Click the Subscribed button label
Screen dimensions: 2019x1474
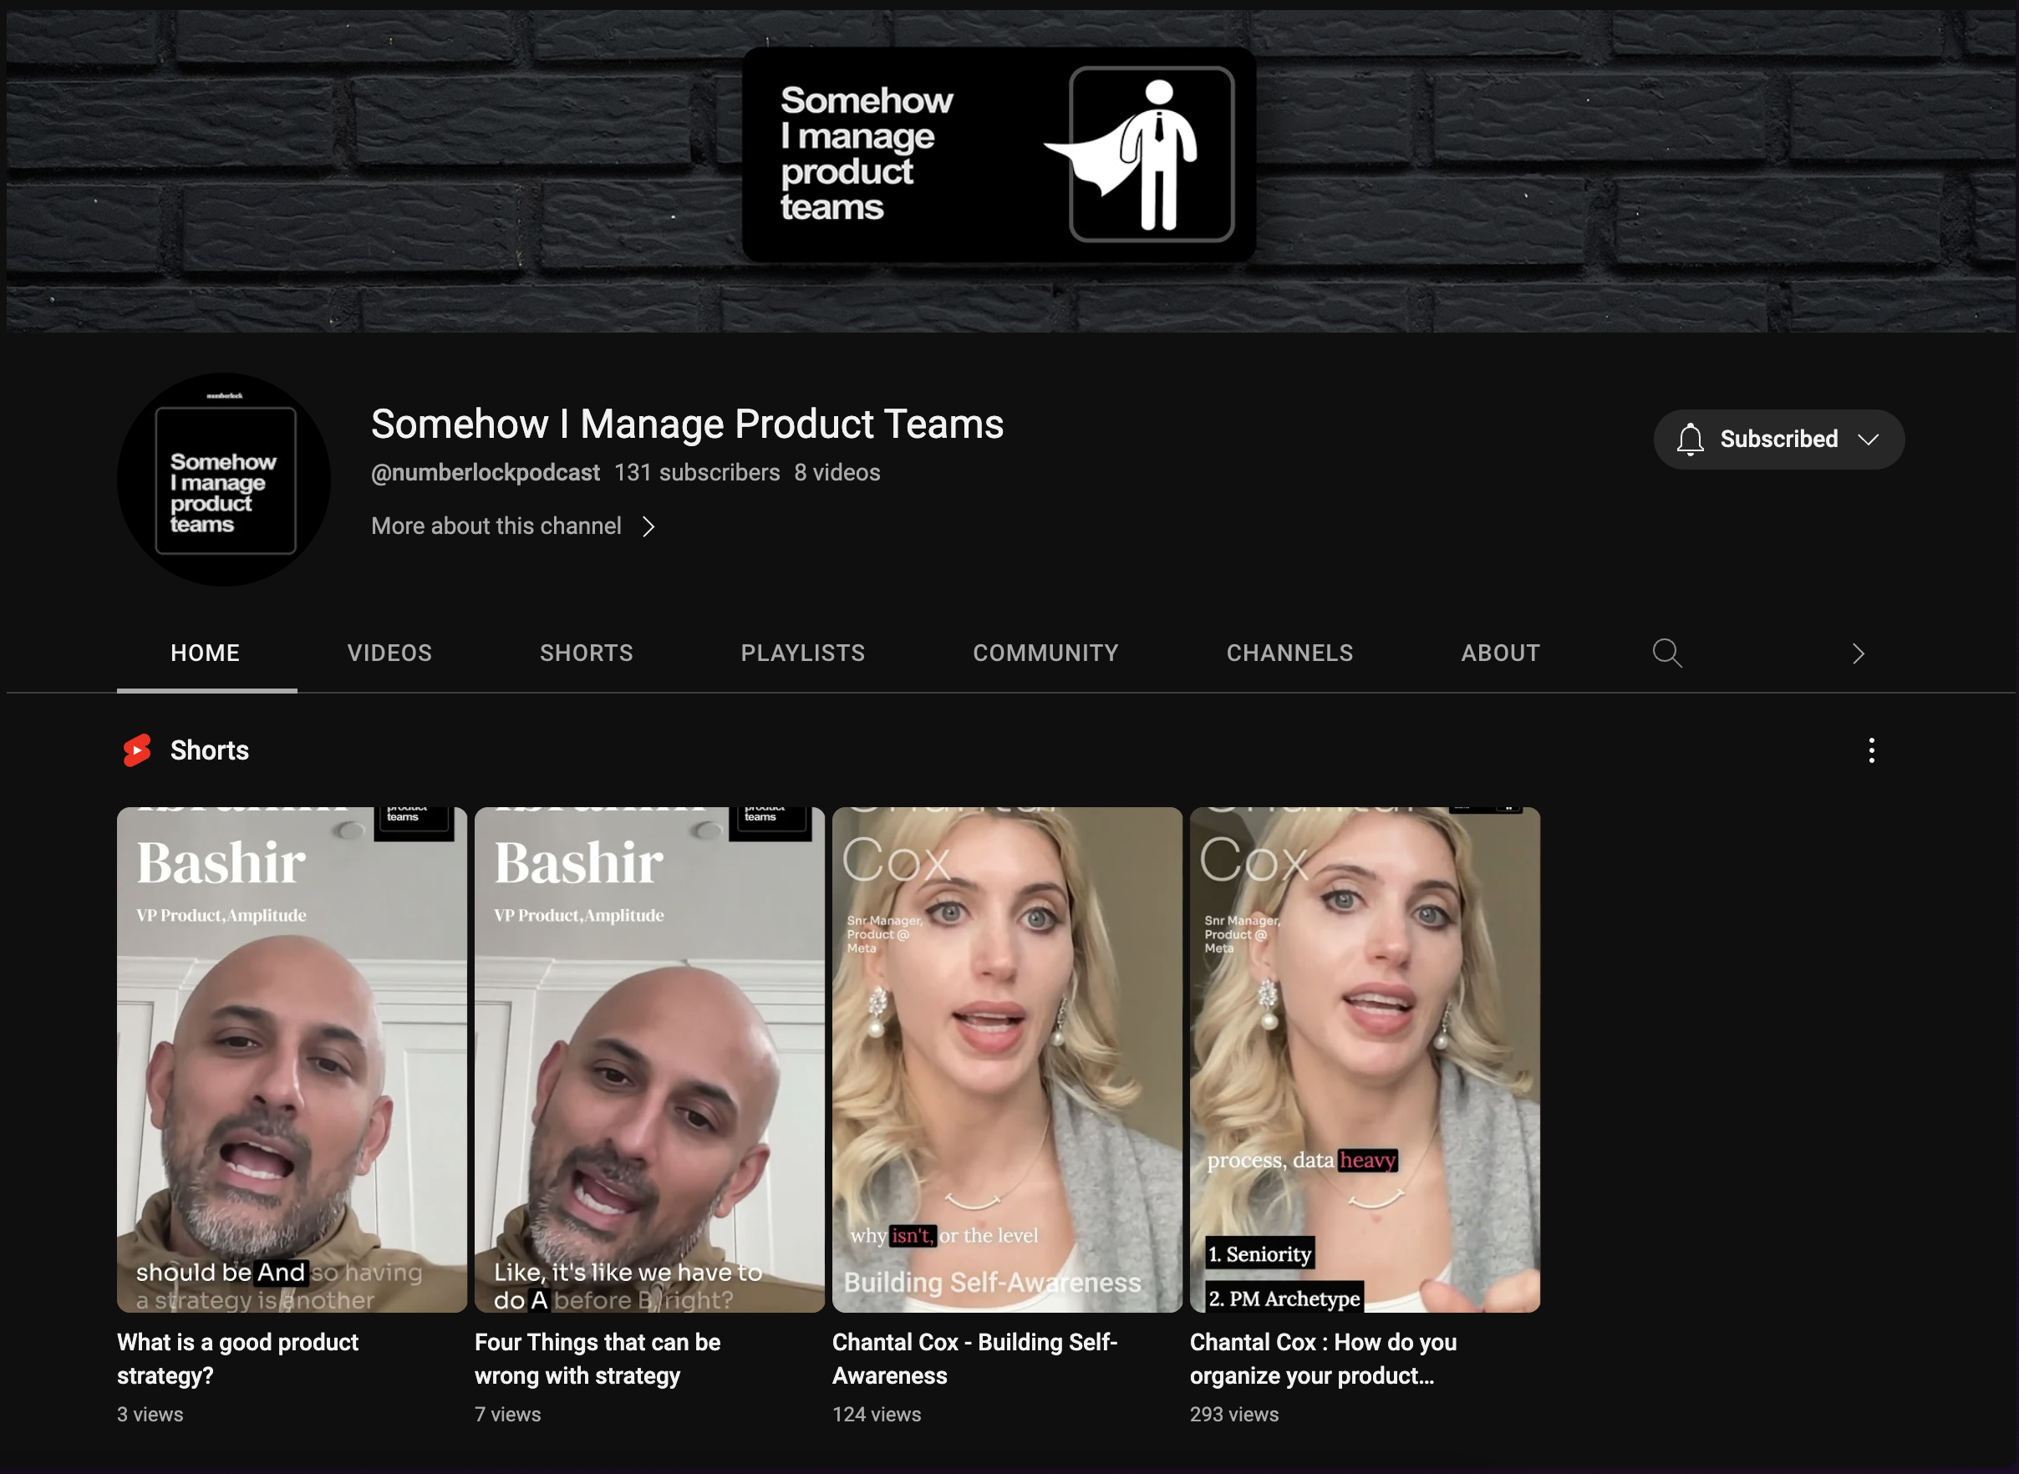(x=1778, y=439)
